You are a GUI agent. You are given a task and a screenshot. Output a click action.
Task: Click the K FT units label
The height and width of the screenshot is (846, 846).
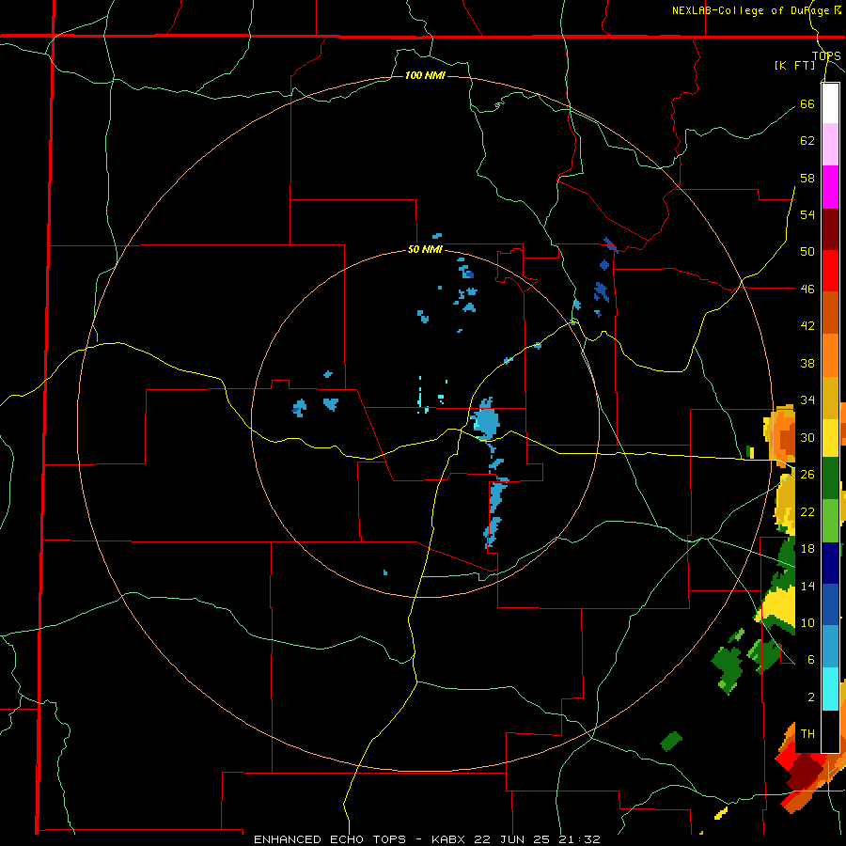(x=794, y=65)
